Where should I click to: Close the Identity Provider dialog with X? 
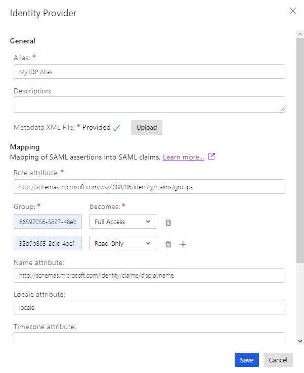(x=293, y=11)
